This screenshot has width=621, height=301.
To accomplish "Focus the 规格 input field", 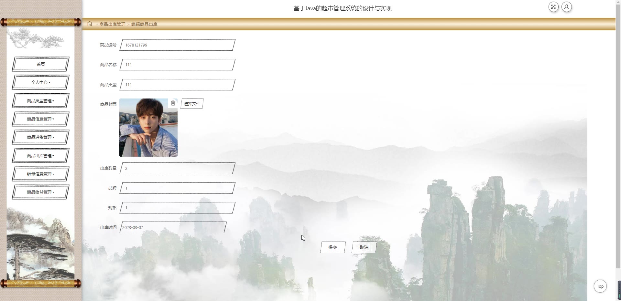I will pos(178,208).
